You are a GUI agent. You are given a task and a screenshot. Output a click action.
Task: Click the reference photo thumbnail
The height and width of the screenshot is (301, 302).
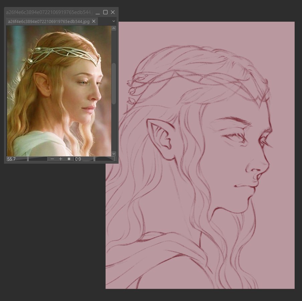coord(59,91)
